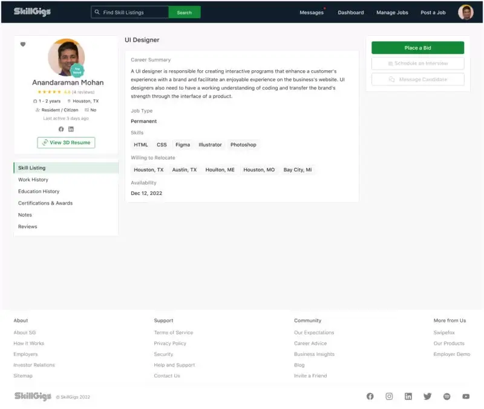Click the SkillGigs logo in header
The width and height of the screenshot is (484, 409).
33,12
